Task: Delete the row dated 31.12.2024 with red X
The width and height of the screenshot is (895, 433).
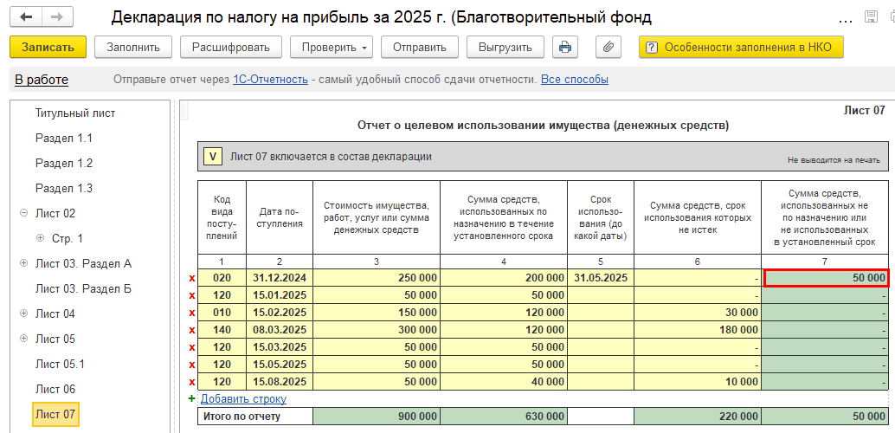Action: coord(192,278)
